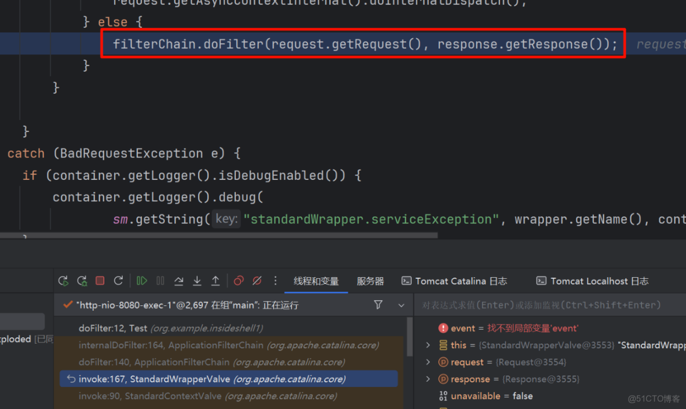The image size is (686, 409).
Task: Expand the request variable entry
Action: tap(428, 362)
